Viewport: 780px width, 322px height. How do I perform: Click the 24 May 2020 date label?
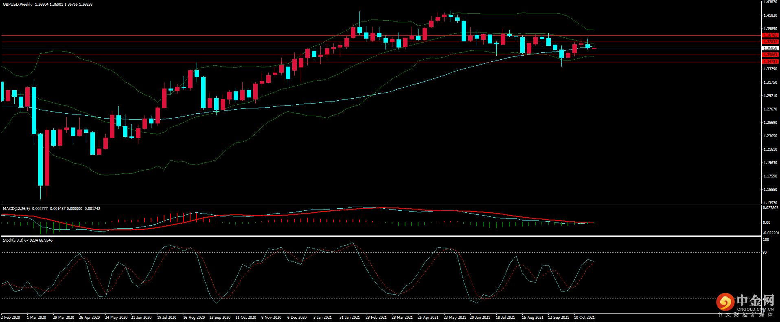pyautogui.click(x=116, y=318)
